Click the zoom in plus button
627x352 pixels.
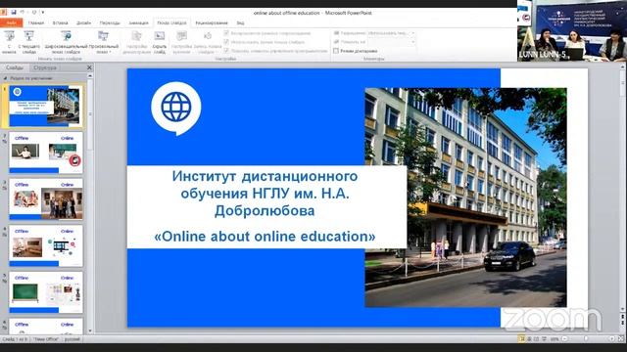(611, 339)
